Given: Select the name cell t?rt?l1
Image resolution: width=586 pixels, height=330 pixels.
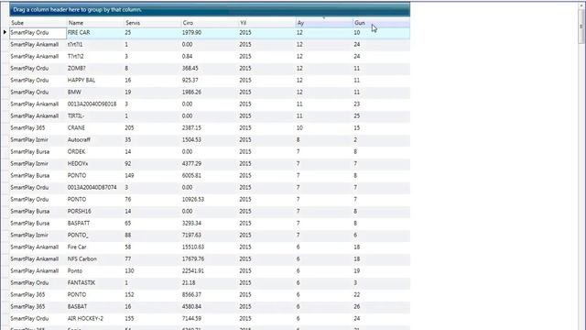Looking at the screenshot, I should [x=95, y=45].
